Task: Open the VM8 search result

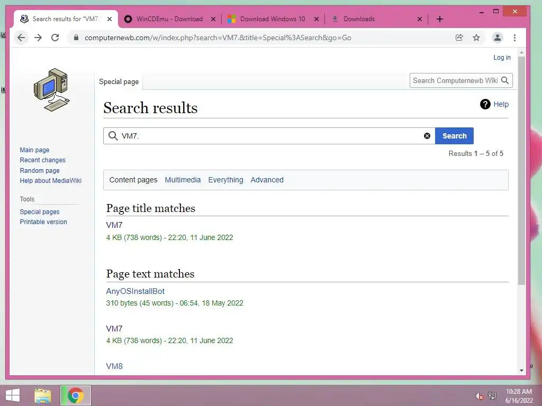Action: [114, 366]
